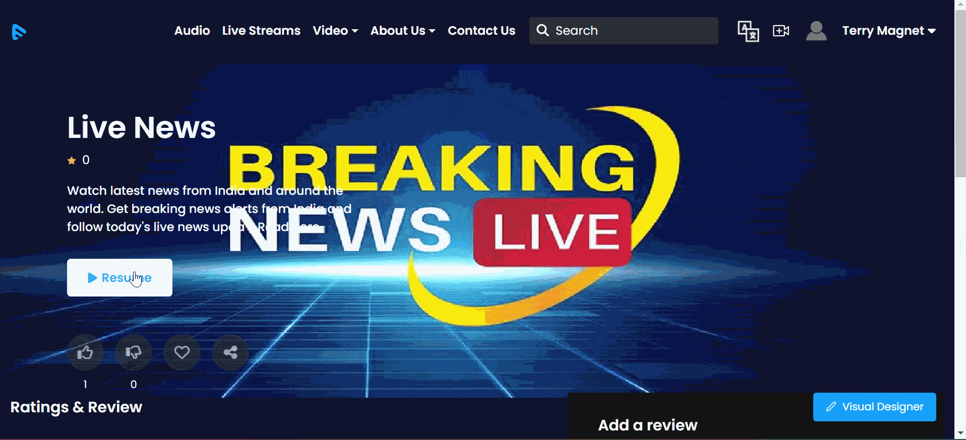This screenshot has width=966, height=440.
Task: Click the pencil icon in Visual Designer
Action: (x=831, y=407)
